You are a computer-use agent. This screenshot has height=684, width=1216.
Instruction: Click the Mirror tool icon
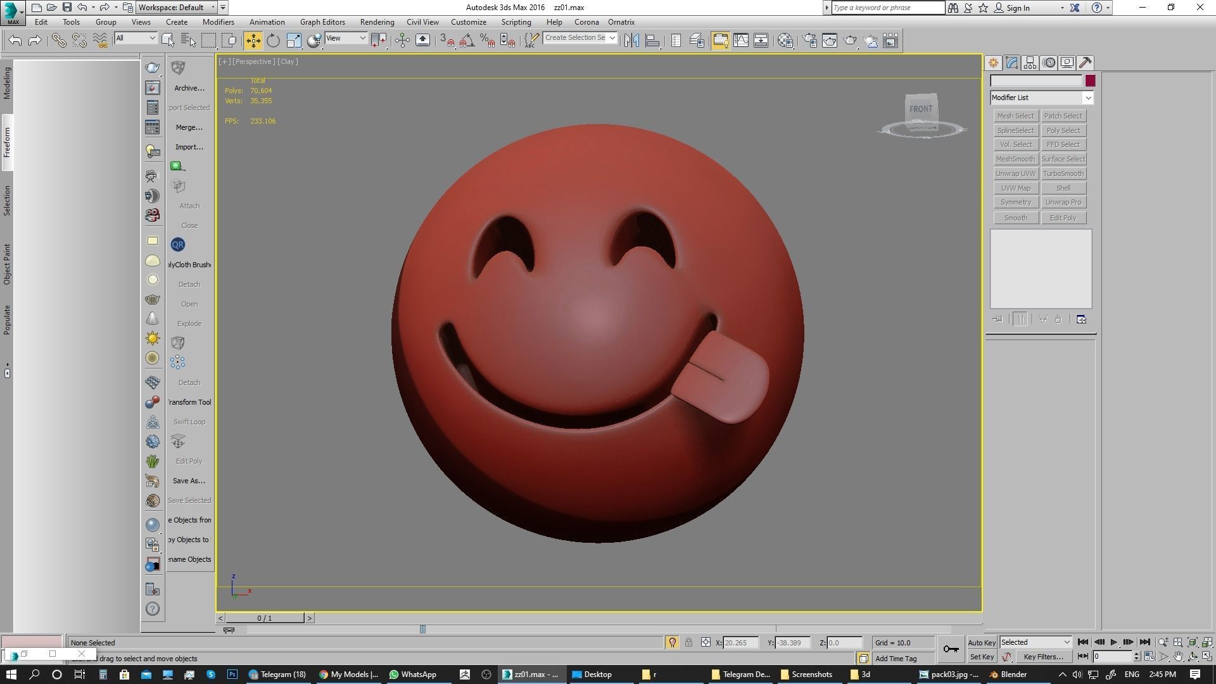[631, 41]
